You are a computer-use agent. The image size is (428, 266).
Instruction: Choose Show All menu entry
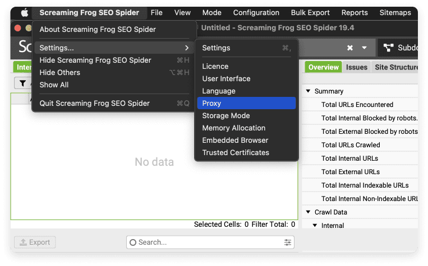coord(114,85)
